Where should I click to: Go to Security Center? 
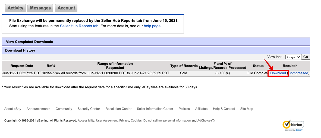click(x=89, y=109)
